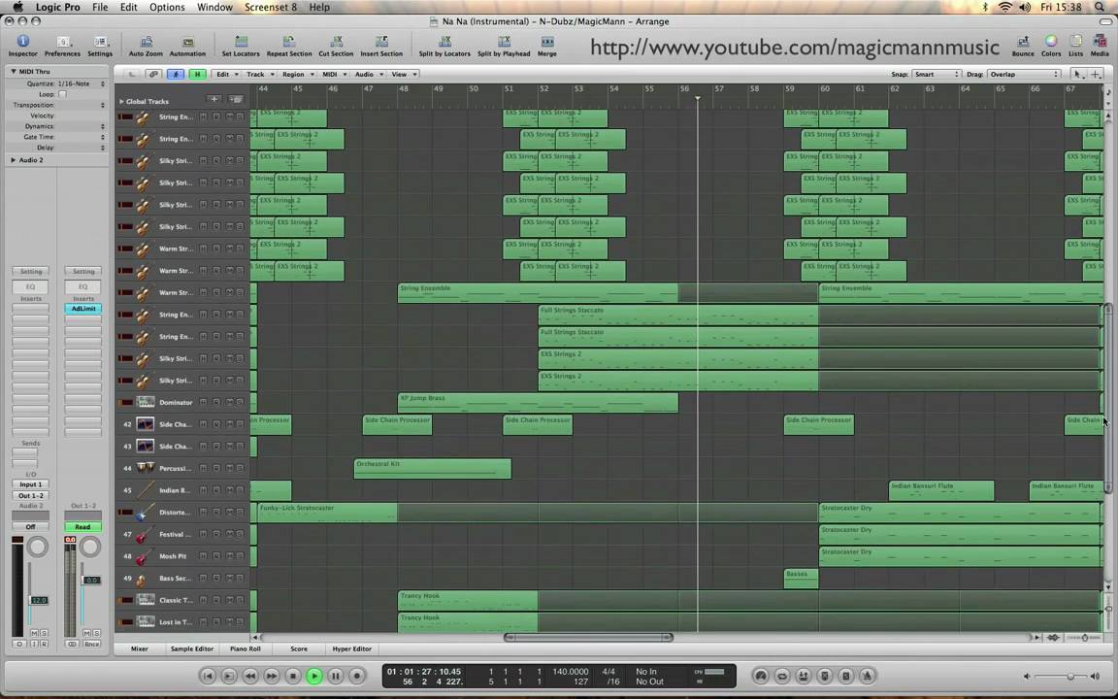Click the Input 1 I/O button
This screenshot has width=1118, height=699.
(x=31, y=484)
